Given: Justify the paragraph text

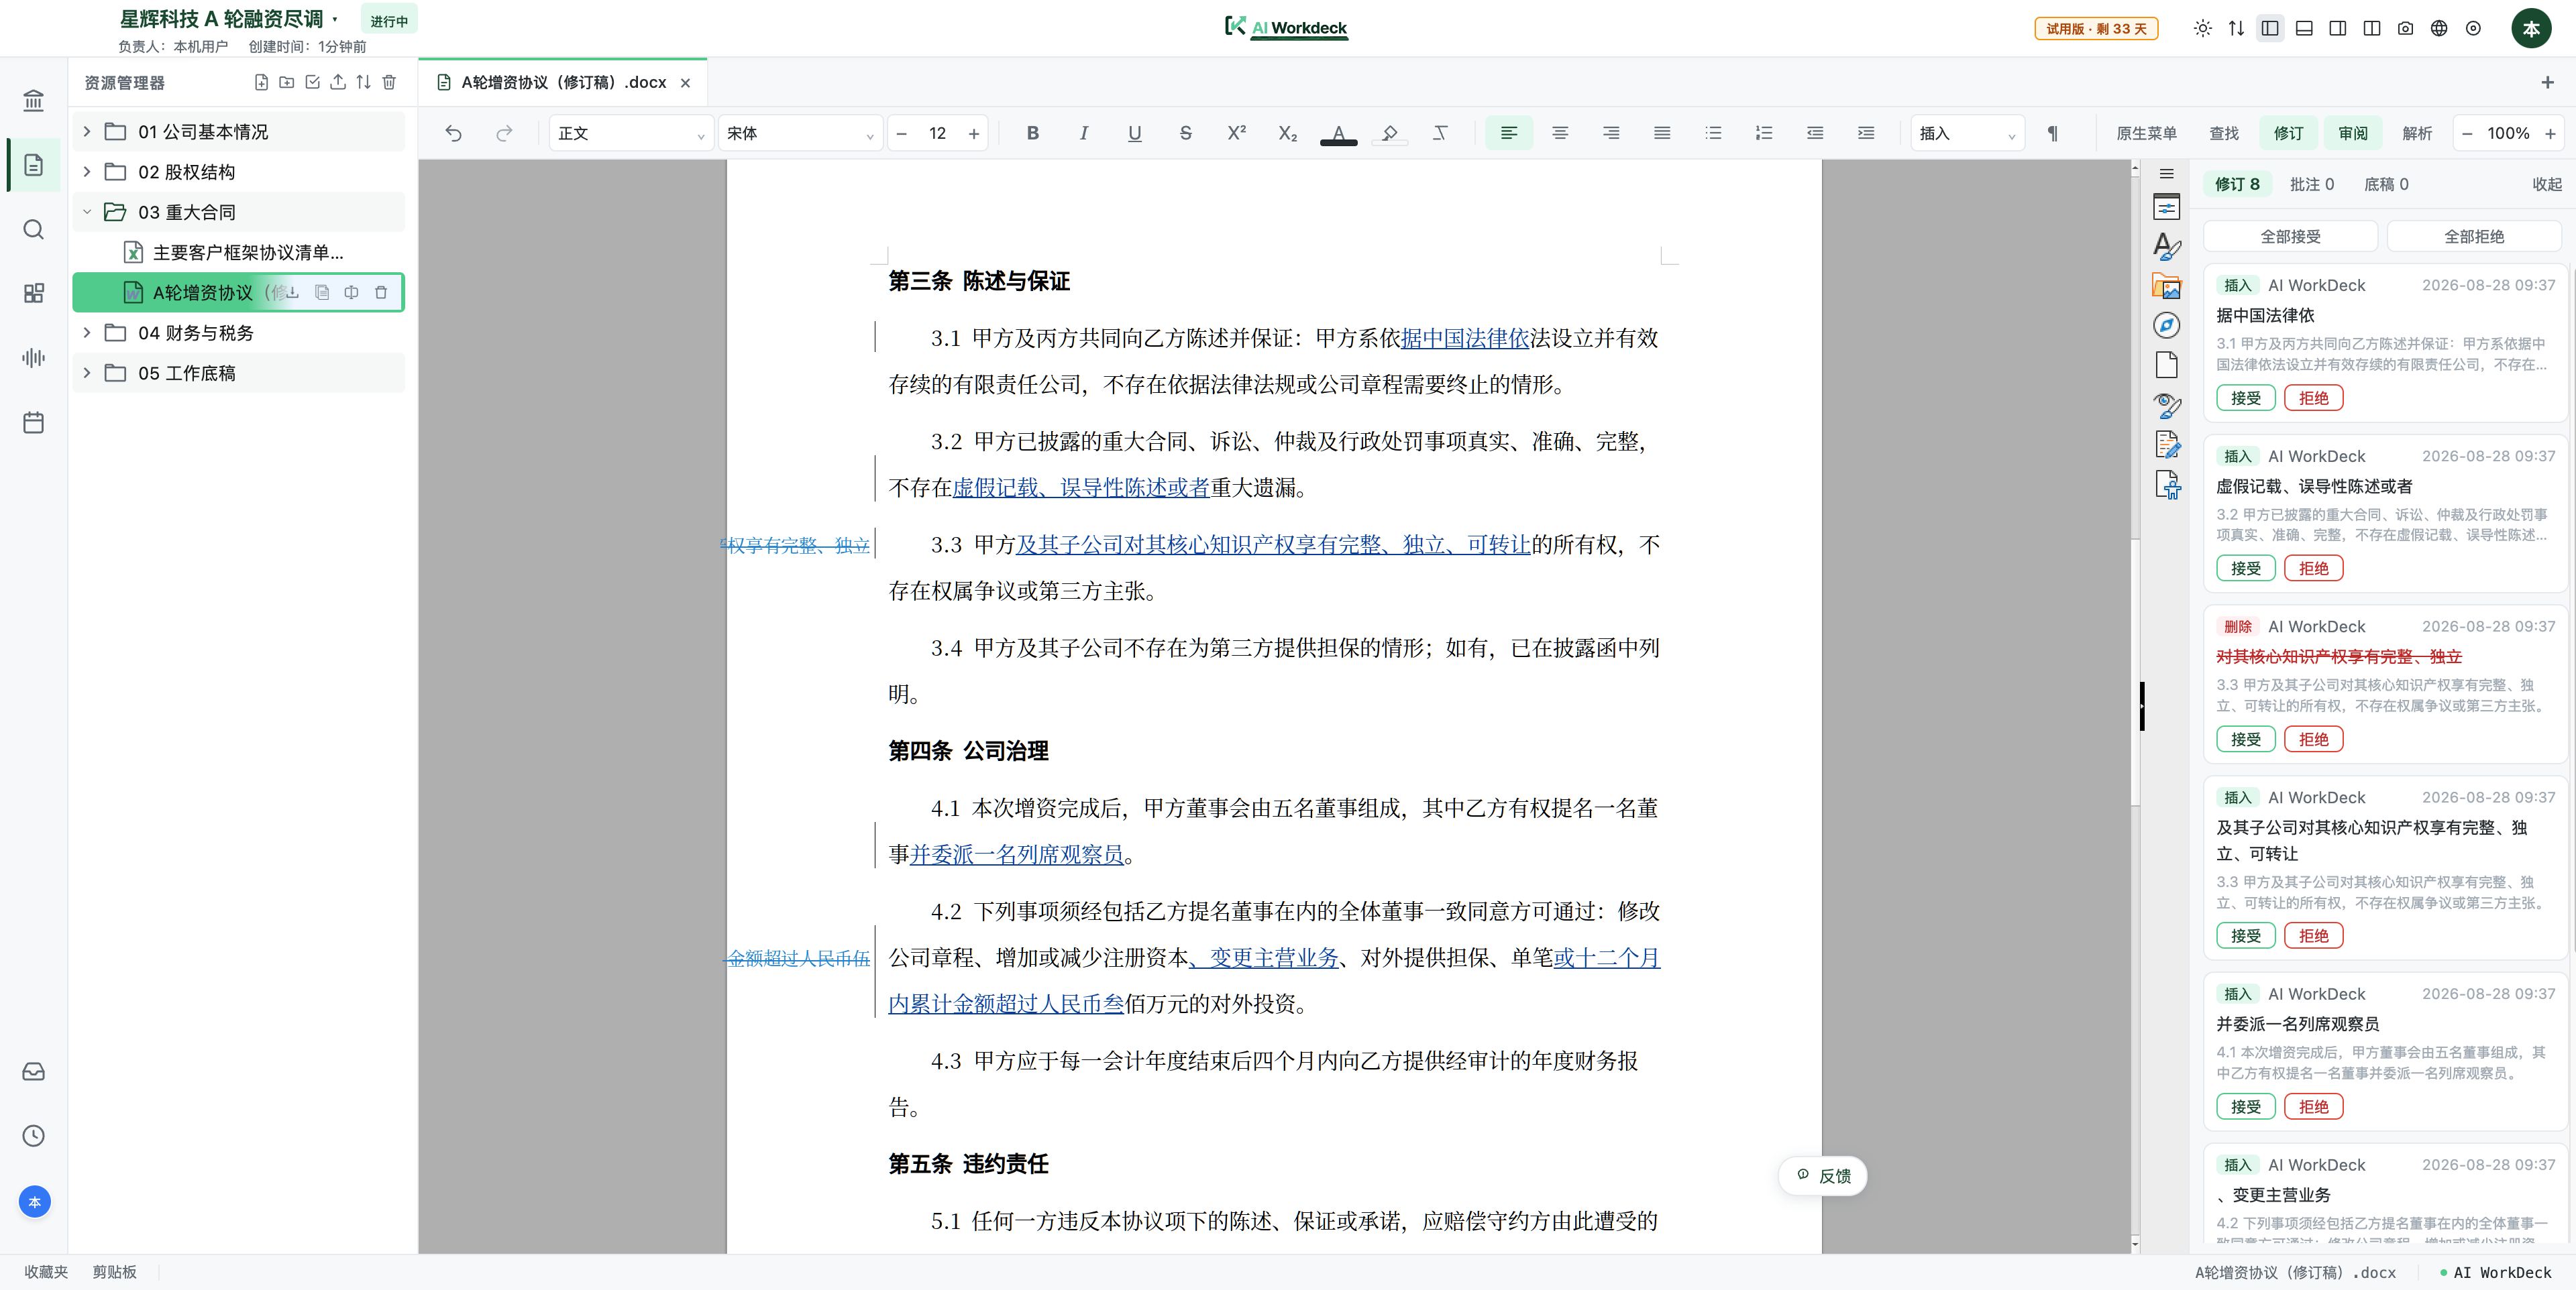Looking at the screenshot, I should [x=1662, y=133].
